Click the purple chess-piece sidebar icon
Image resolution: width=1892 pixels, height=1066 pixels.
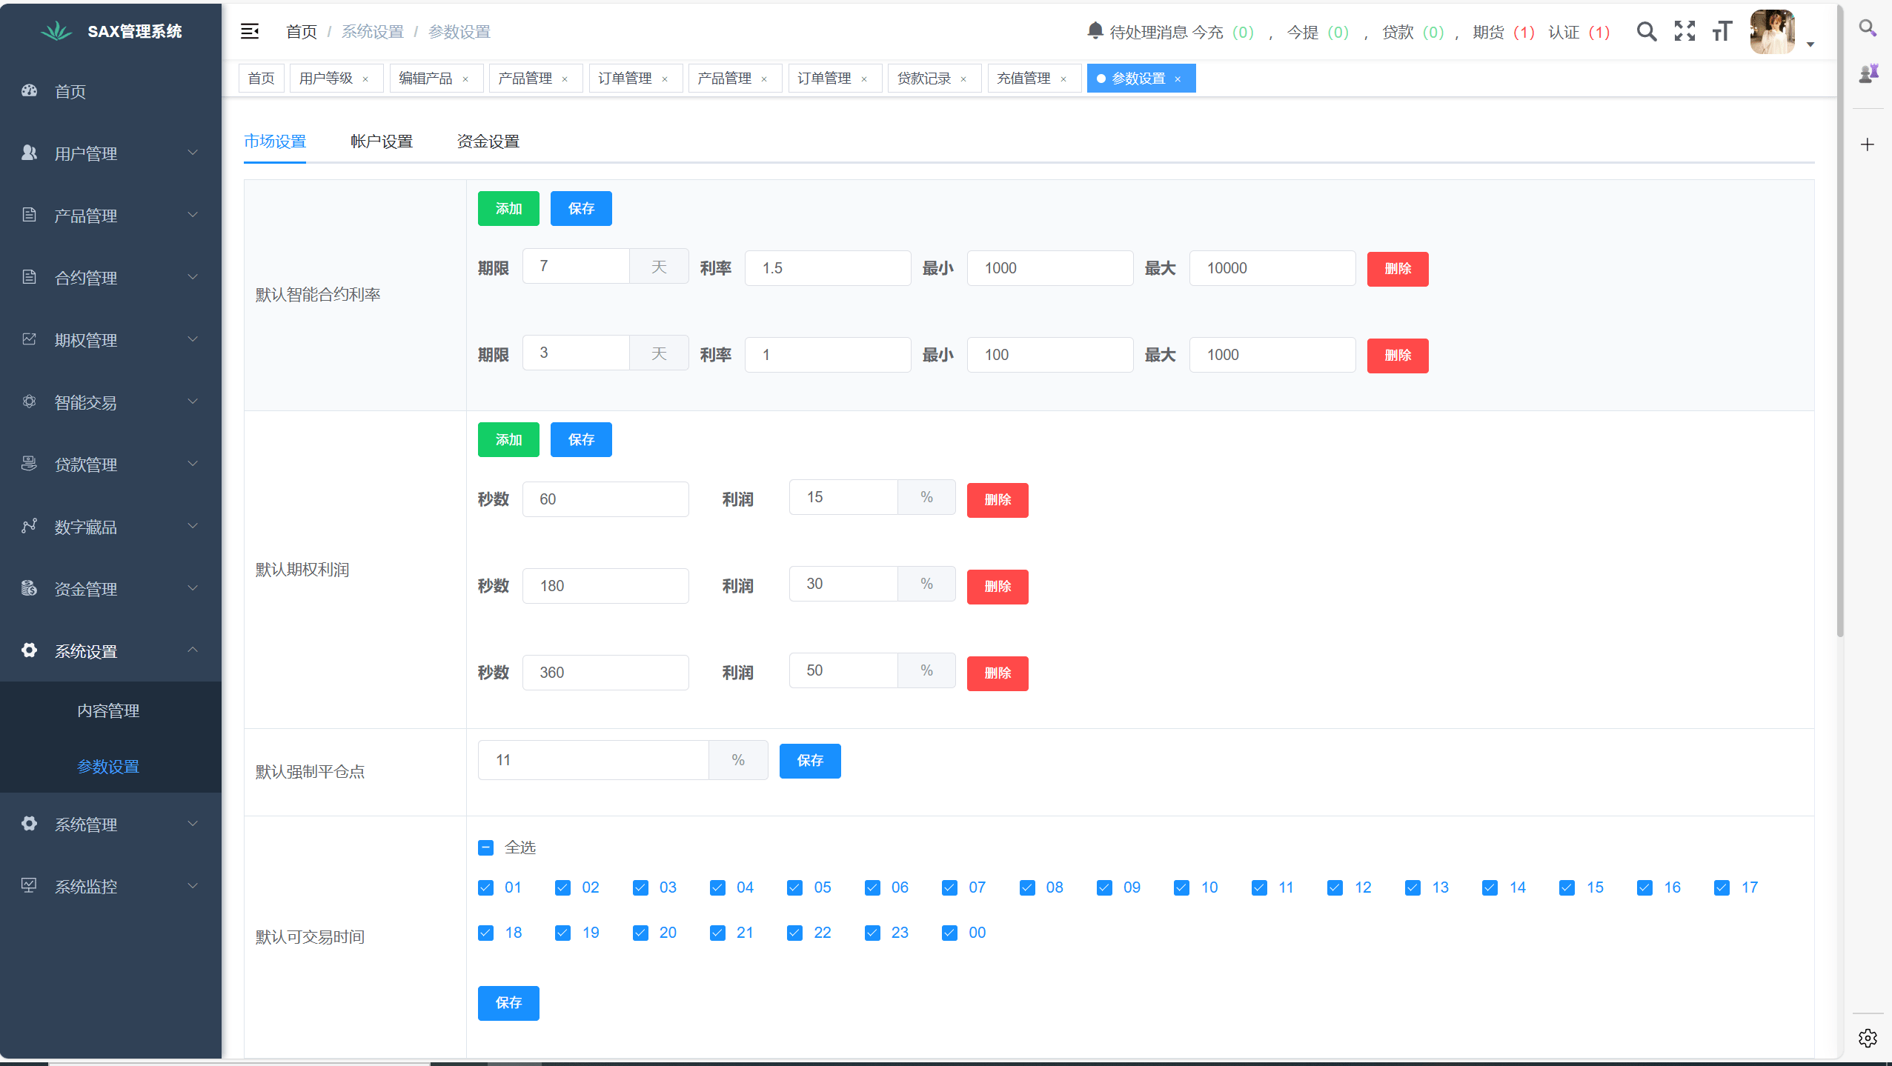tap(1868, 73)
